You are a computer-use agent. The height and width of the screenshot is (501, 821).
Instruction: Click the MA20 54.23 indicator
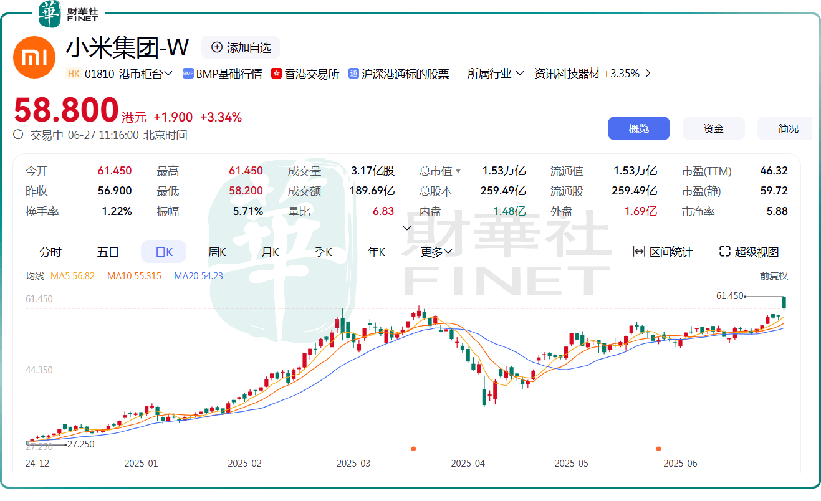click(x=198, y=275)
